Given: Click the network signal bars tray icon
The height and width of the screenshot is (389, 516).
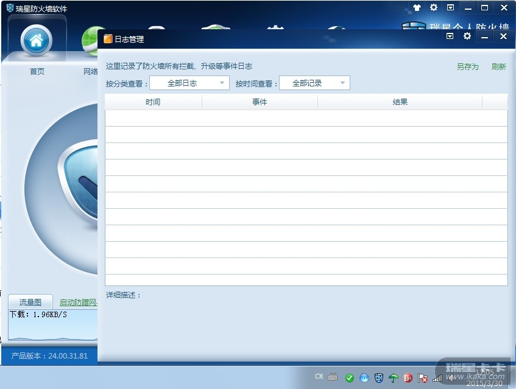Looking at the screenshot, I should point(437,378).
